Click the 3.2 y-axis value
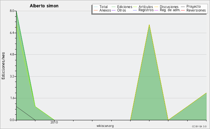Screen dimensions: 210x129 pos(12,76)
